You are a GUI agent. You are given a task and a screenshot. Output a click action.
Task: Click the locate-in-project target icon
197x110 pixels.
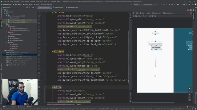point(27,7)
